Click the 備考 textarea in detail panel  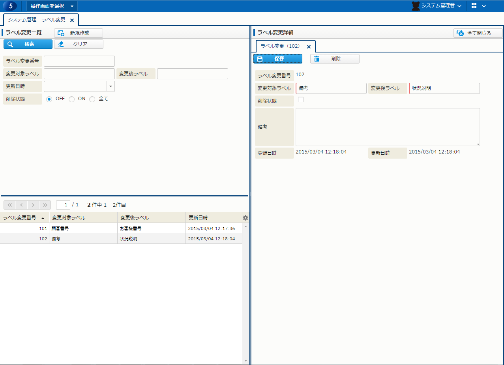387,127
